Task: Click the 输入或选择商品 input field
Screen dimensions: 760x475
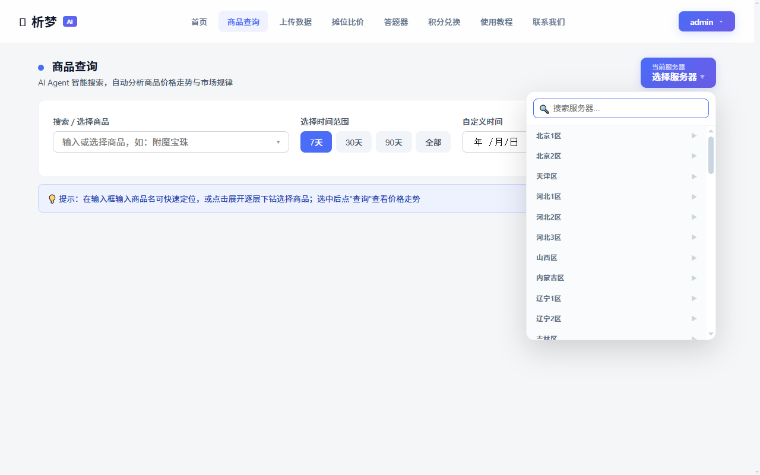Action: [x=171, y=142]
